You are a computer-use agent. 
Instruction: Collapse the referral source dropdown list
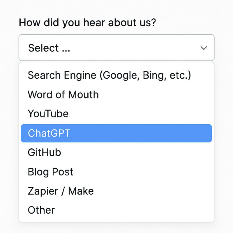point(204,48)
